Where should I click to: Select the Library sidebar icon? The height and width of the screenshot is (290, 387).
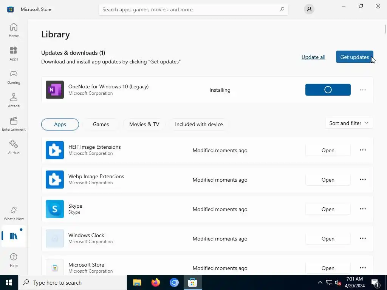coord(14,236)
